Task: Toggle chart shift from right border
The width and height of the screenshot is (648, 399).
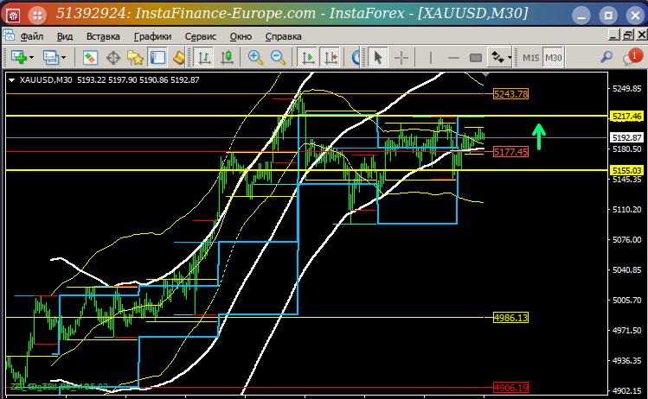Action: pyautogui.click(x=331, y=57)
